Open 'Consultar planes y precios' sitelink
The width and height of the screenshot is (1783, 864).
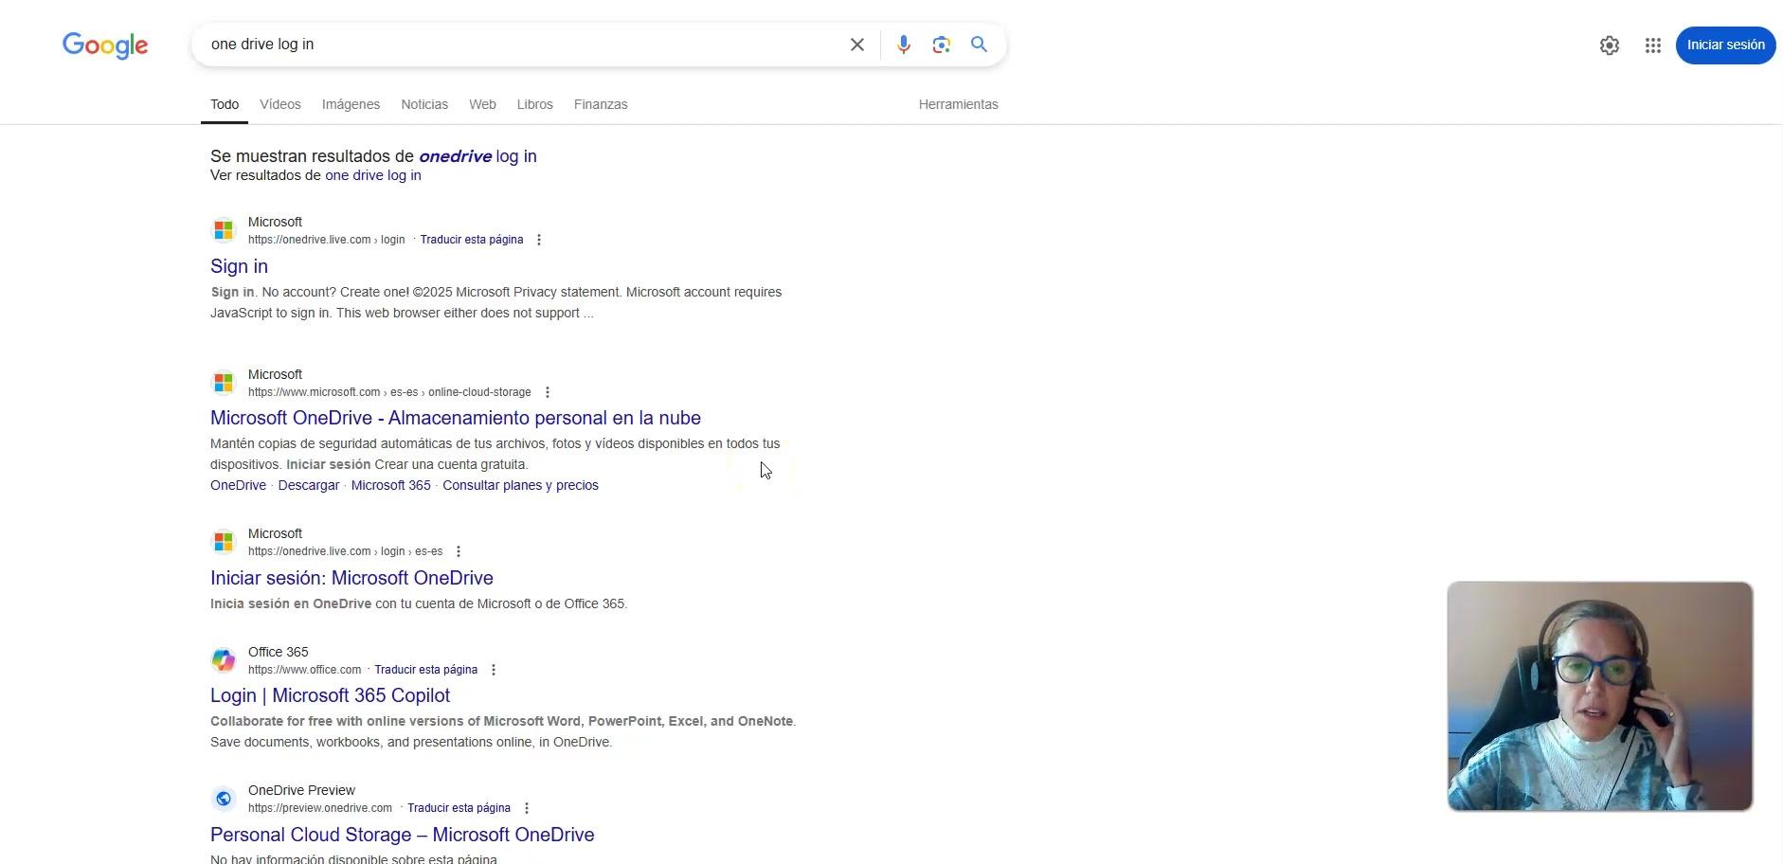point(520,485)
